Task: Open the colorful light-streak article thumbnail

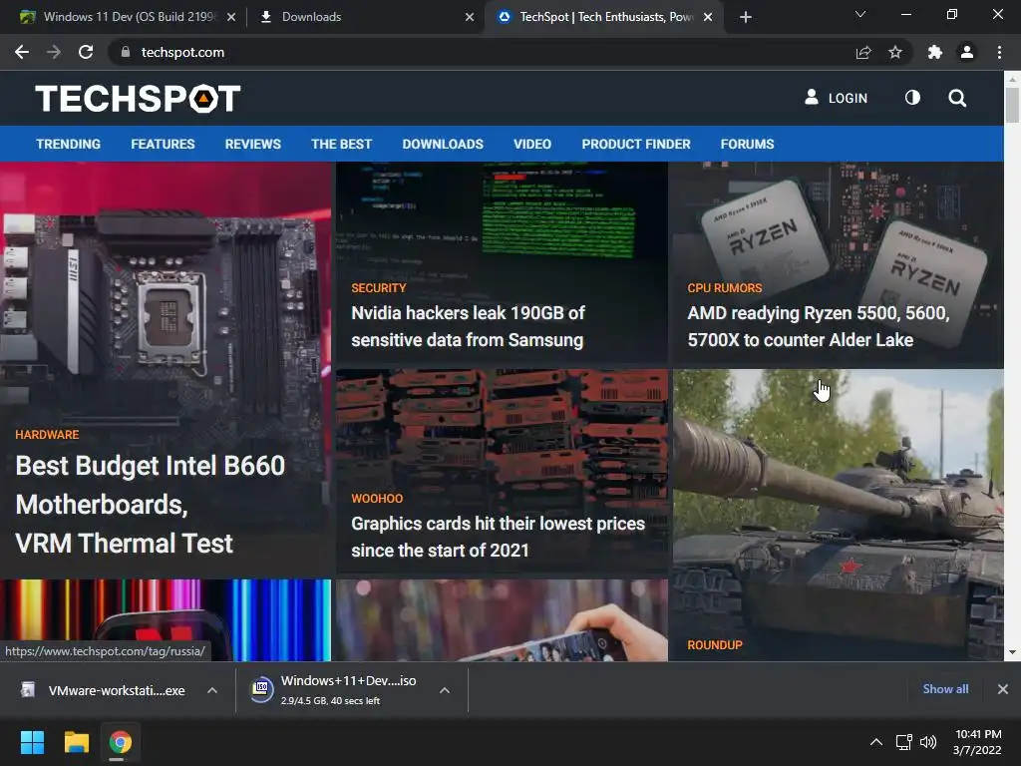Action: point(166,620)
